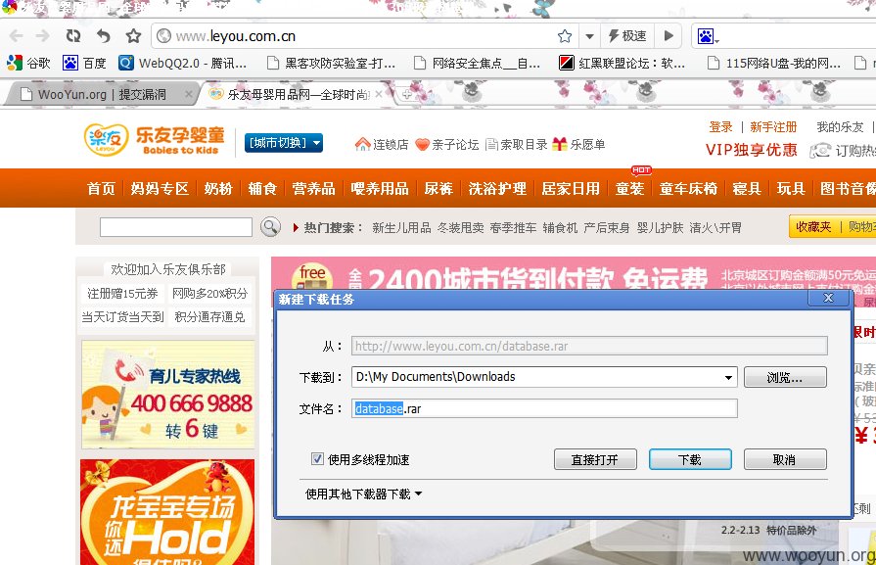Open the 收藏夹 favorites button
876x565 pixels.
tap(813, 226)
